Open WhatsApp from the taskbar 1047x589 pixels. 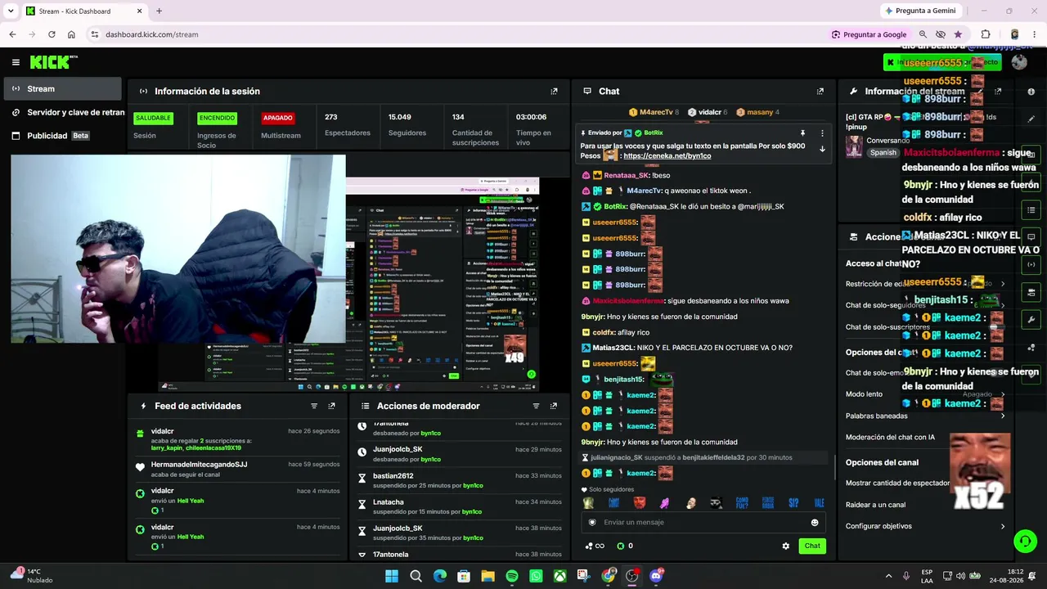(536, 576)
